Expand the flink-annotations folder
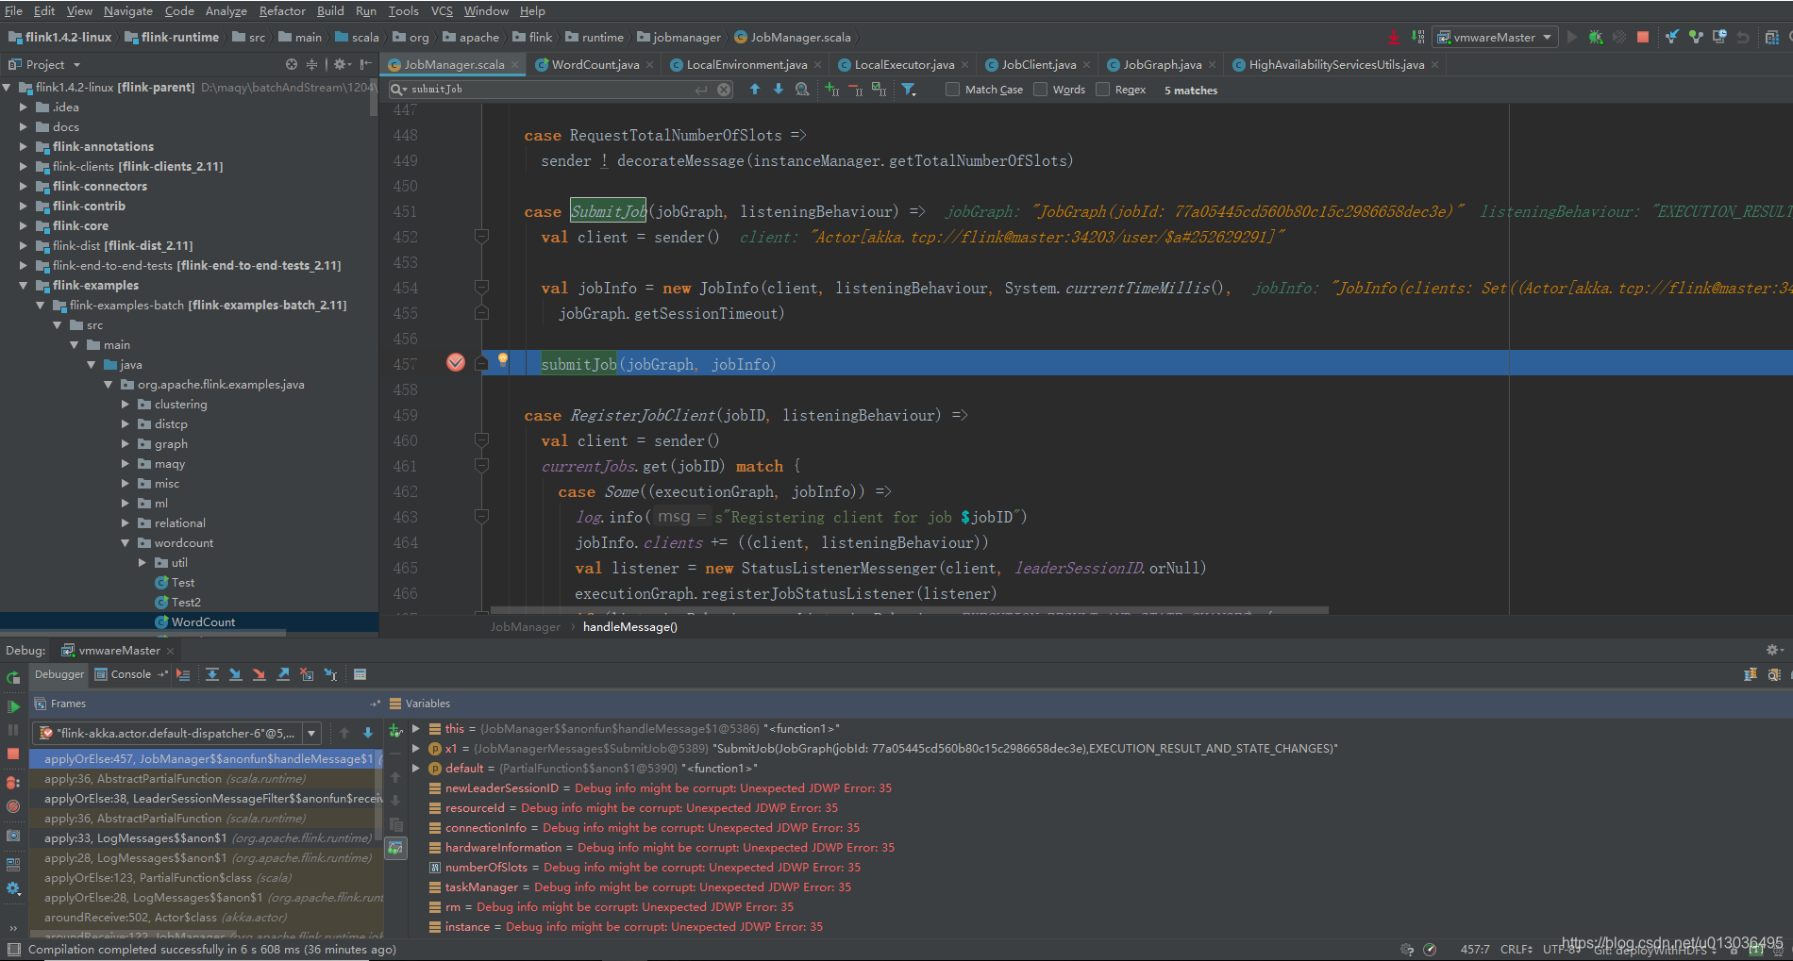The width and height of the screenshot is (1793, 961). point(24,146)
